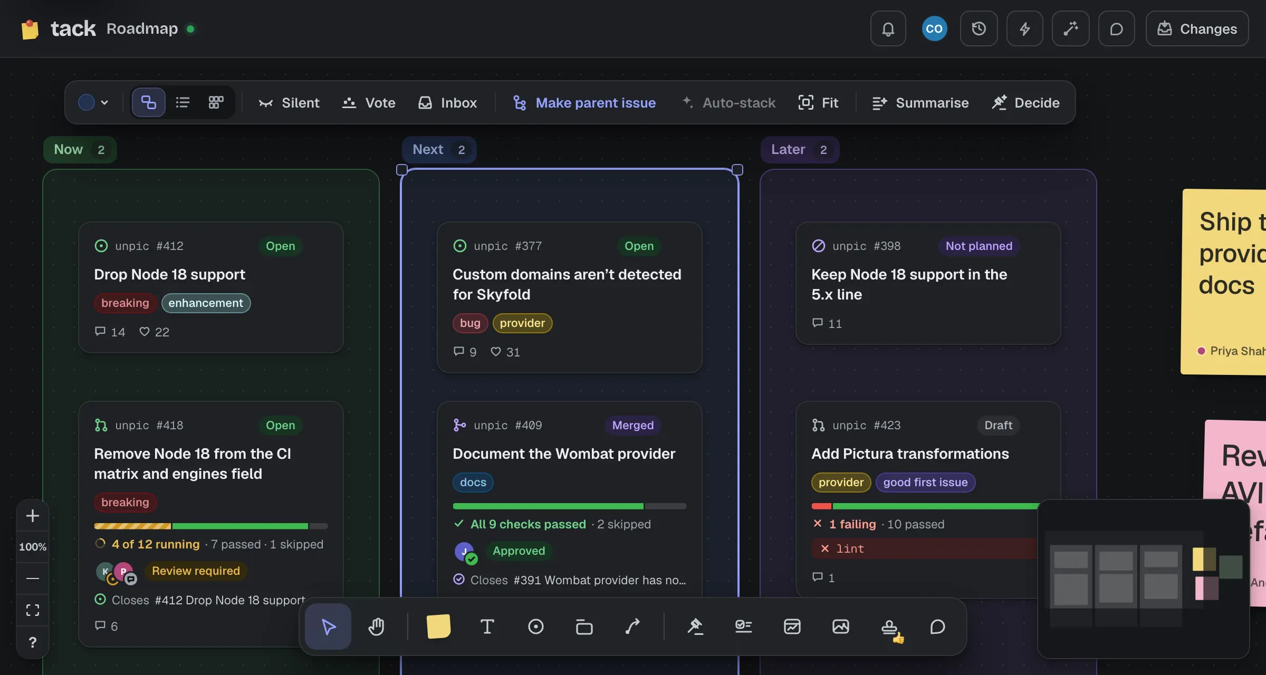Open linked issue #391 Wombat provider
1266x675 pixels.
point(570,580)
